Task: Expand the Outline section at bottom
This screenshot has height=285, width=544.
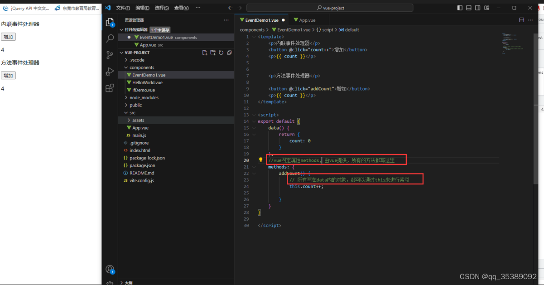Action: 121,282
